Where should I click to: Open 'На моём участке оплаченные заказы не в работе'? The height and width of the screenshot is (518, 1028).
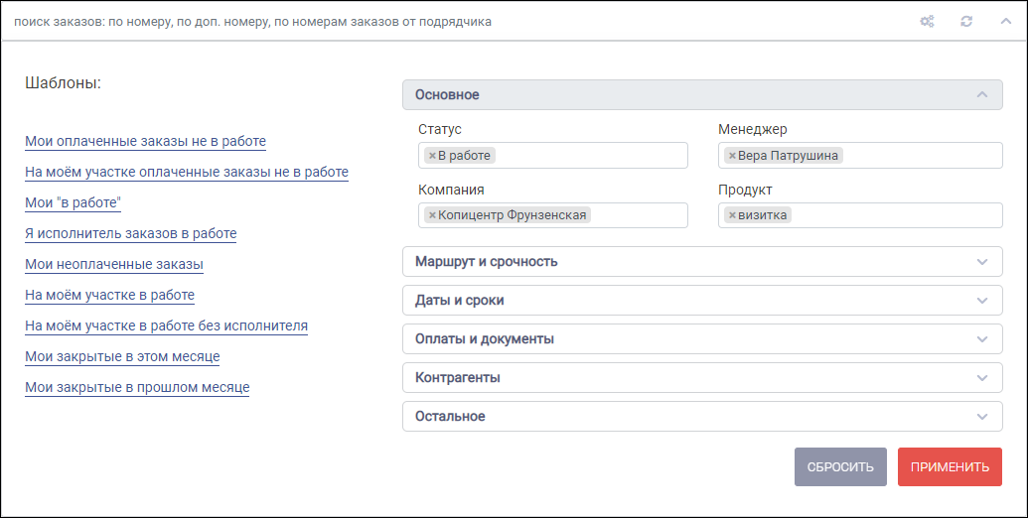[x=187, y=173]
